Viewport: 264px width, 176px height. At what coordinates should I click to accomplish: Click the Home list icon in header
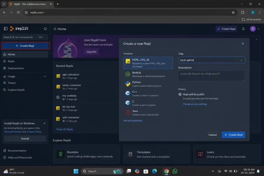pos(55,29)
